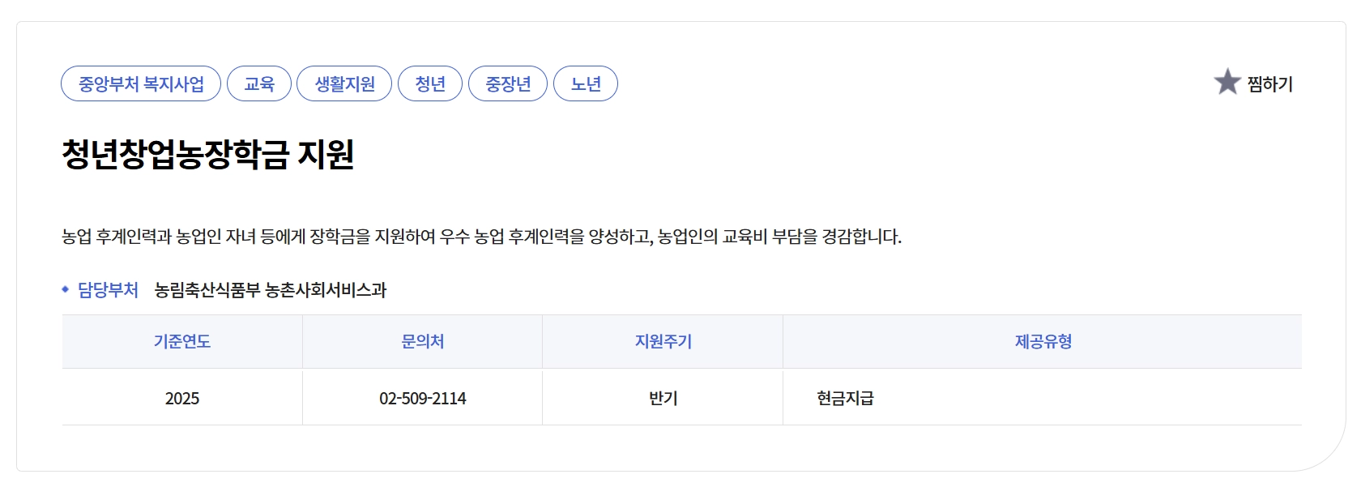Select the 청년 tag
The image size is (1361, 487).
pyautogui.click(x=430, y=83)
